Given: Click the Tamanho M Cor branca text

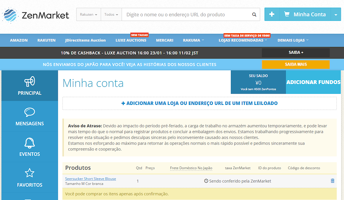Looking at the screenshot, I should 84,184.
